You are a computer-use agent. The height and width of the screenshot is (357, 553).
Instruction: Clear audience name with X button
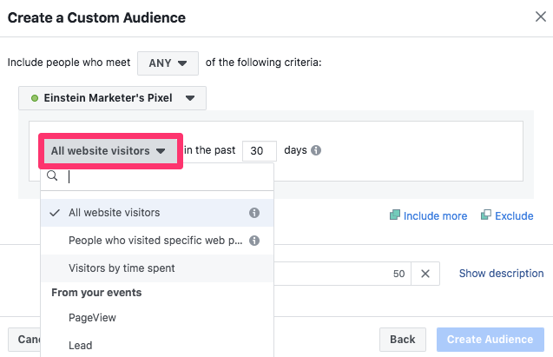pos(425,274)
